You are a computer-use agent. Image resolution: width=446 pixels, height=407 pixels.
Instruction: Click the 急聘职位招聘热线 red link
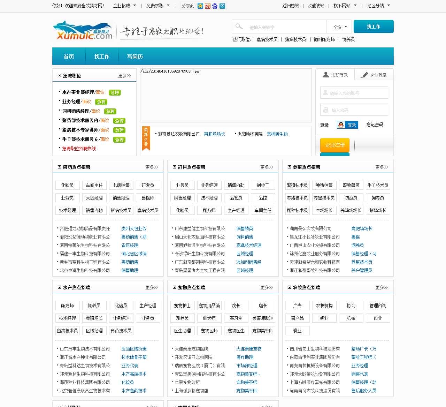click(79, 149)
